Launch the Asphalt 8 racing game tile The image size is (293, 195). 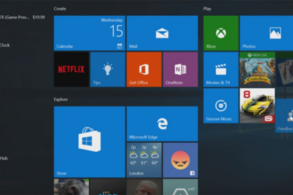[x=257, y=106]
